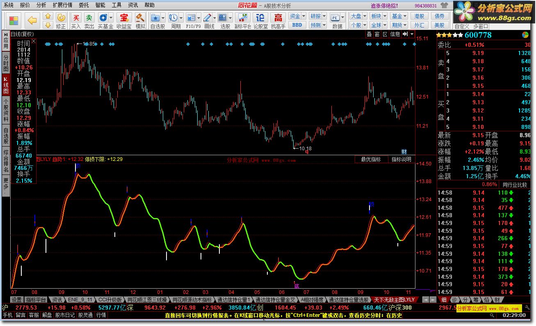Select the 天下无敌主图LYLY tab

coord(394,300)
